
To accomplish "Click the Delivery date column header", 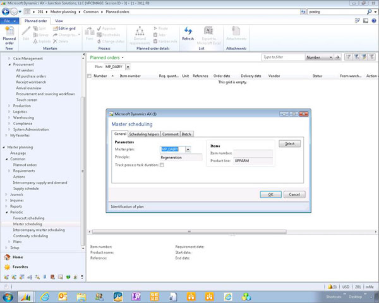I will pyautogui.click(x=251, y=76).
